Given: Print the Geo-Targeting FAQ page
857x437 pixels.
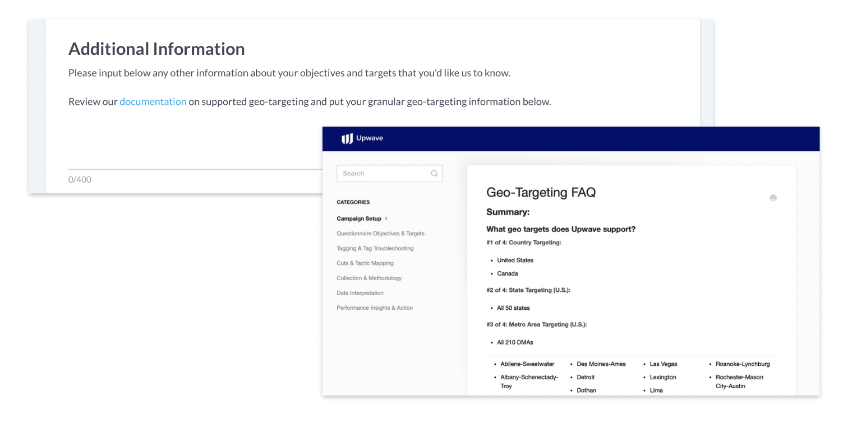Looking at the screenshot, I should point(773,198).
